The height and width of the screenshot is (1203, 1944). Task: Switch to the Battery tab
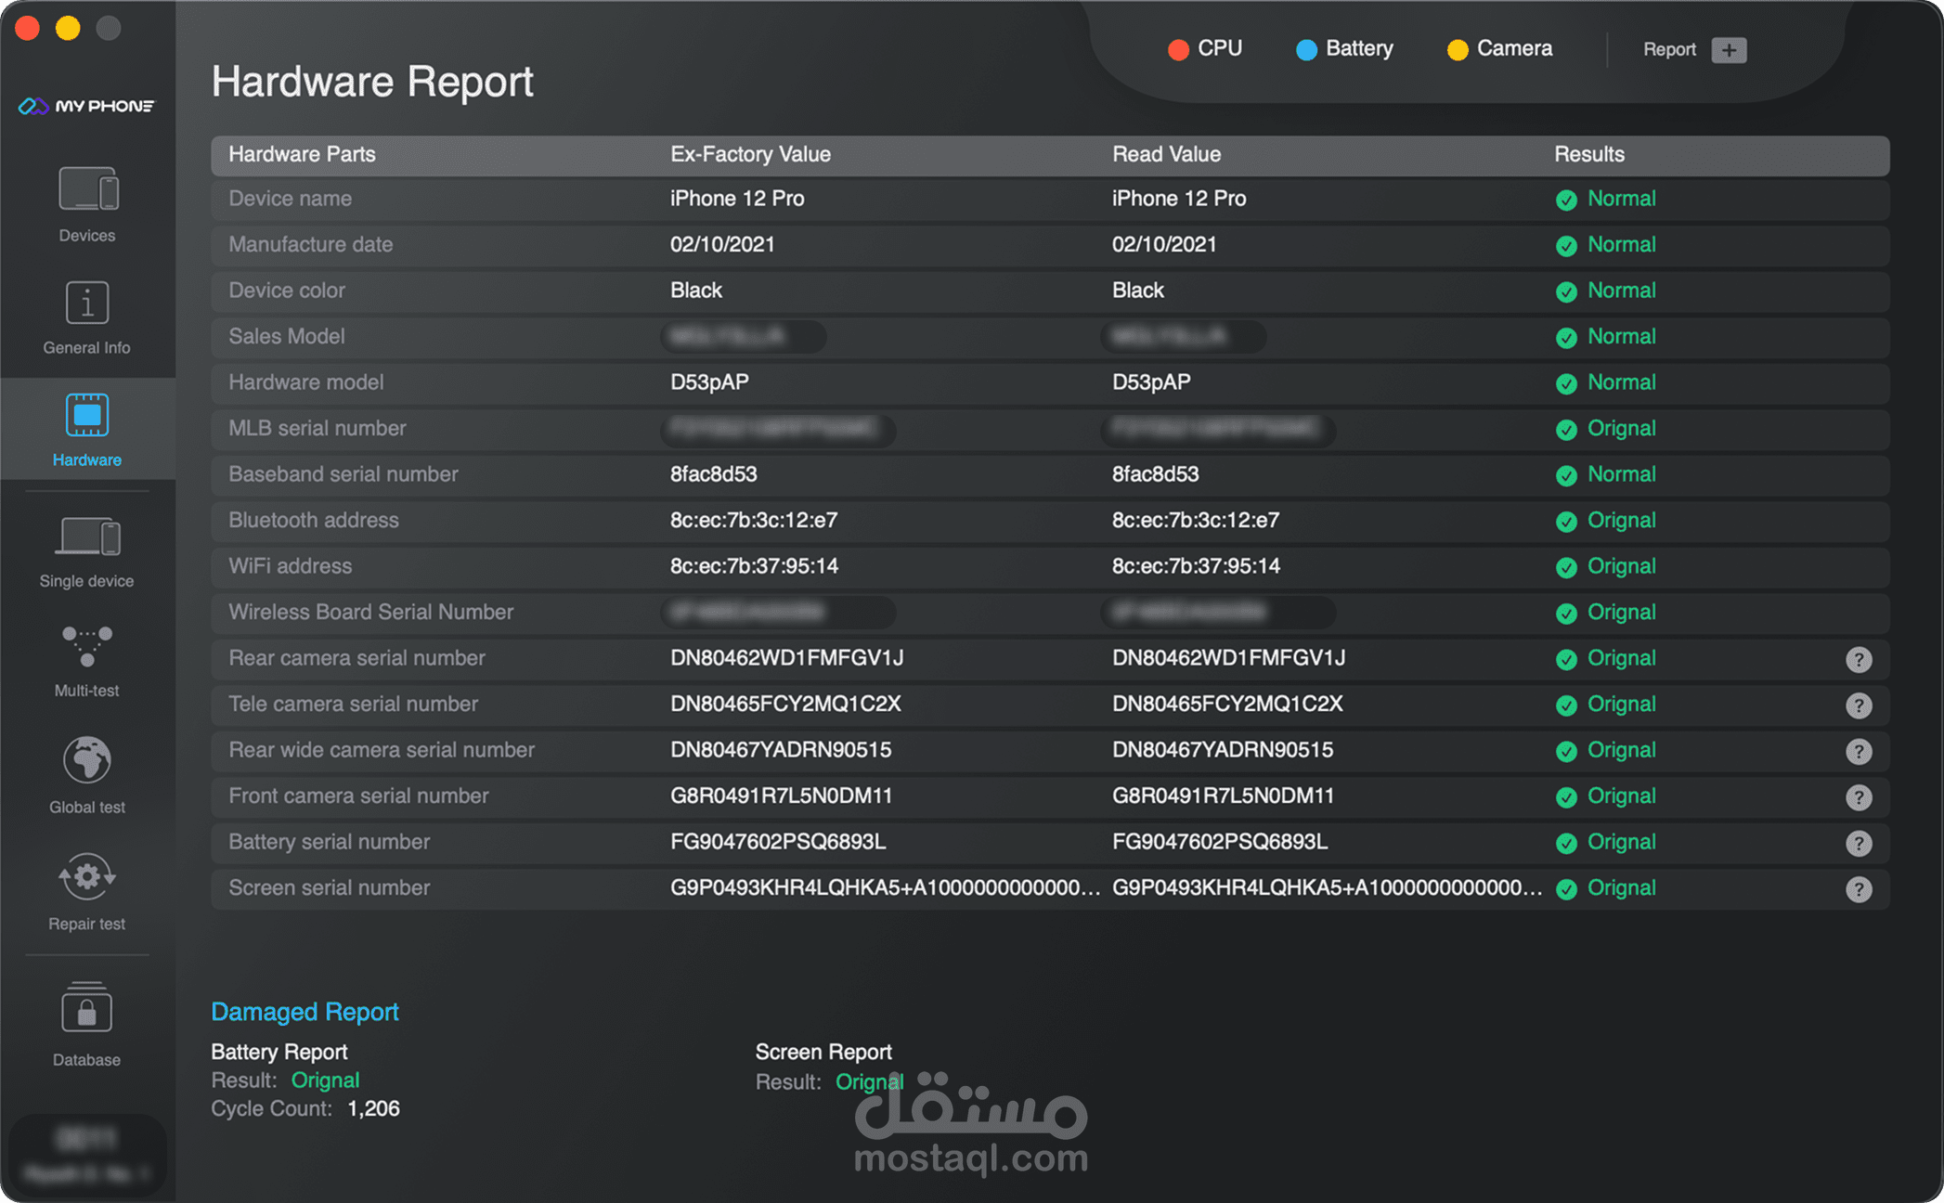tap(1344, 48)
